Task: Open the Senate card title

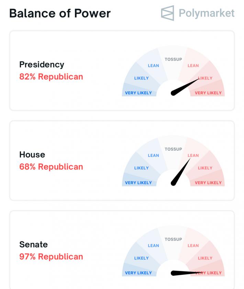Action: (x=33, y=245)
